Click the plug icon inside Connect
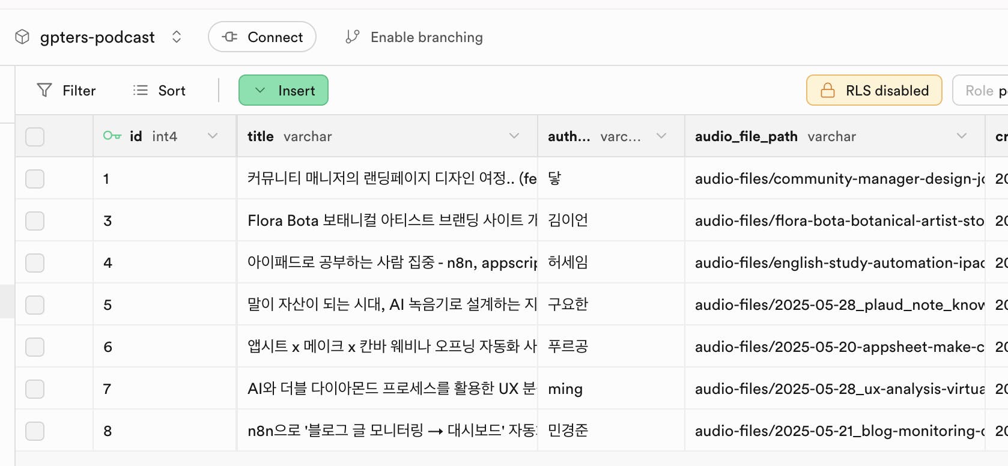Image resolution: width=1008 pixels, height=466 pixels. (x=230, y=37)
